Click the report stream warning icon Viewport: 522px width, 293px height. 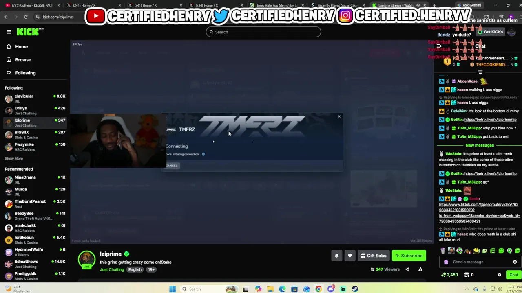[x=420, y=269]
